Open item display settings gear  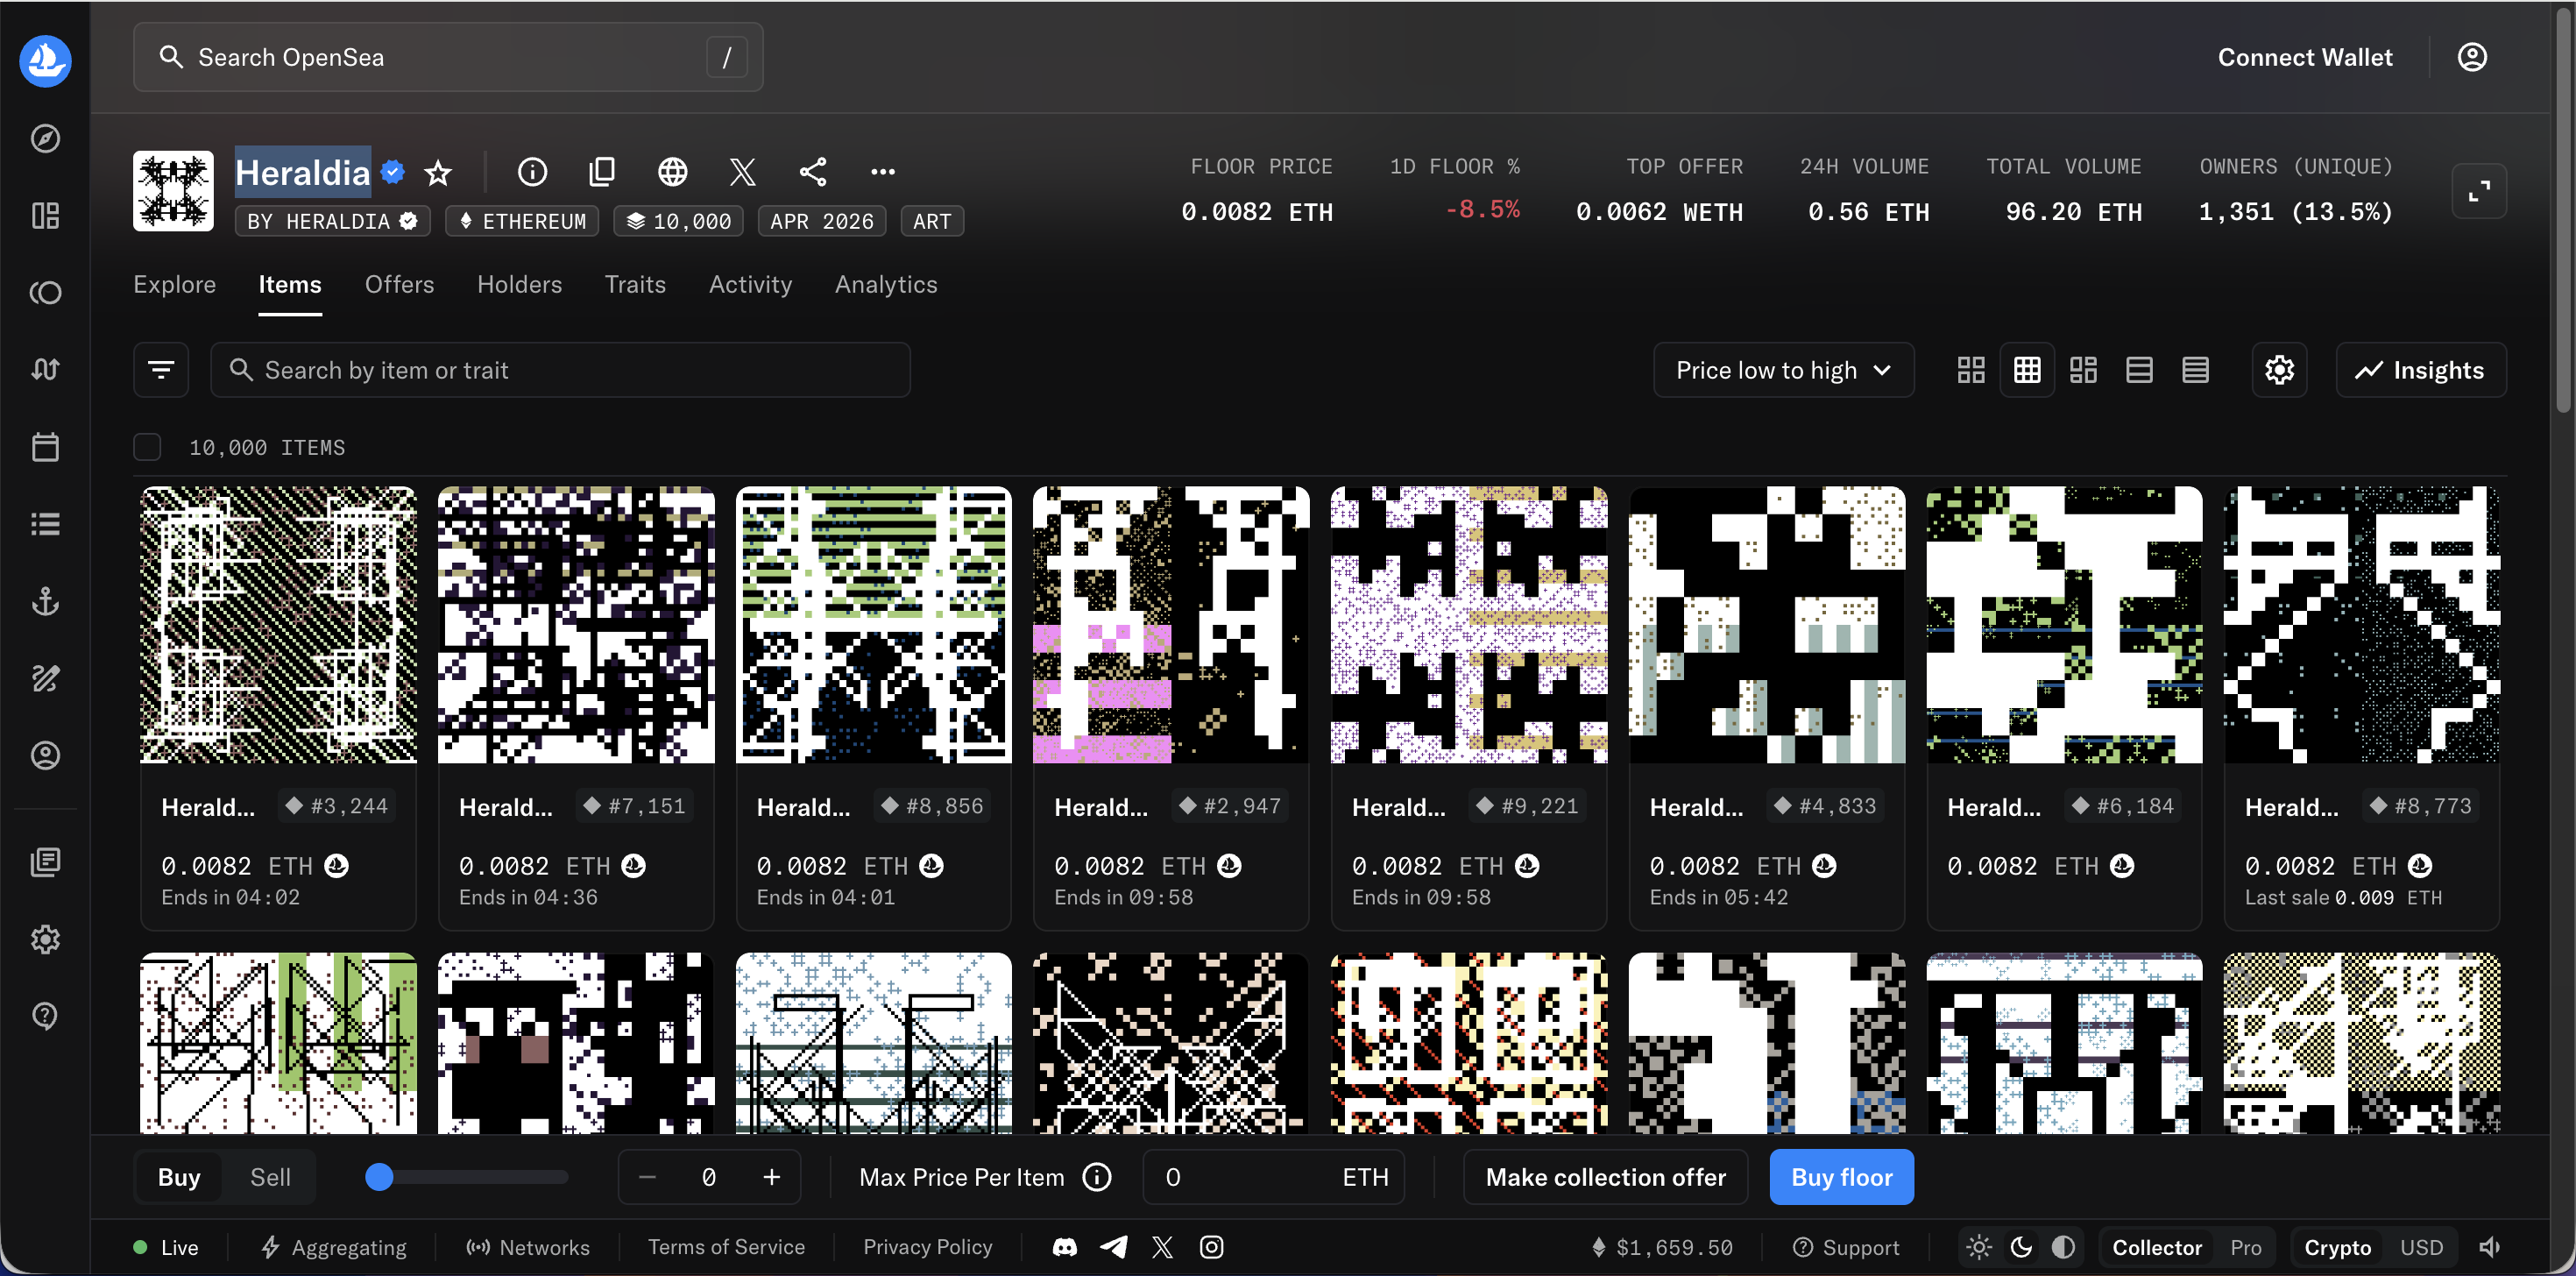click(x=2279, y=370)
